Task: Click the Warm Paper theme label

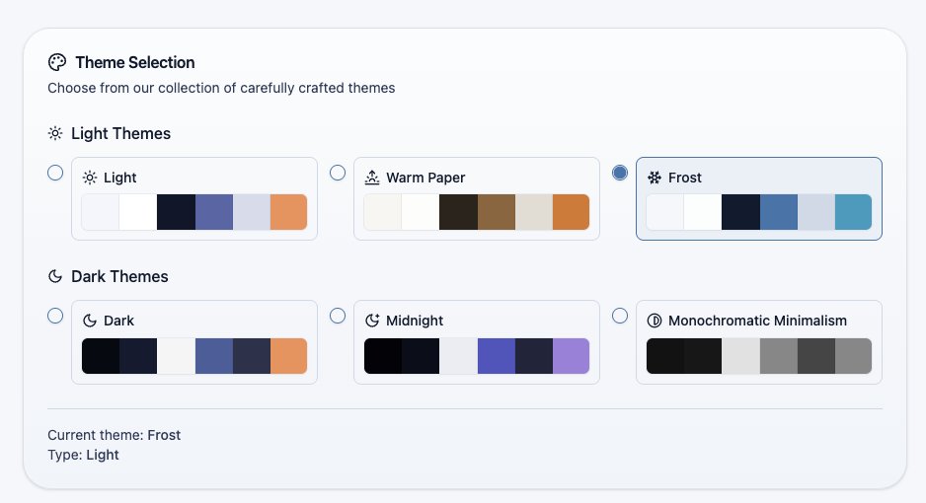Action: tap(425, 178)
